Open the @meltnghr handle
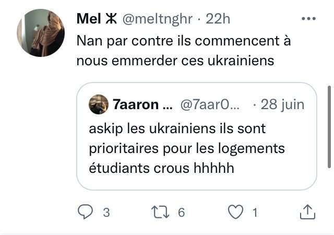Viewport: 334px width, 235px height. tap(158, 19)
